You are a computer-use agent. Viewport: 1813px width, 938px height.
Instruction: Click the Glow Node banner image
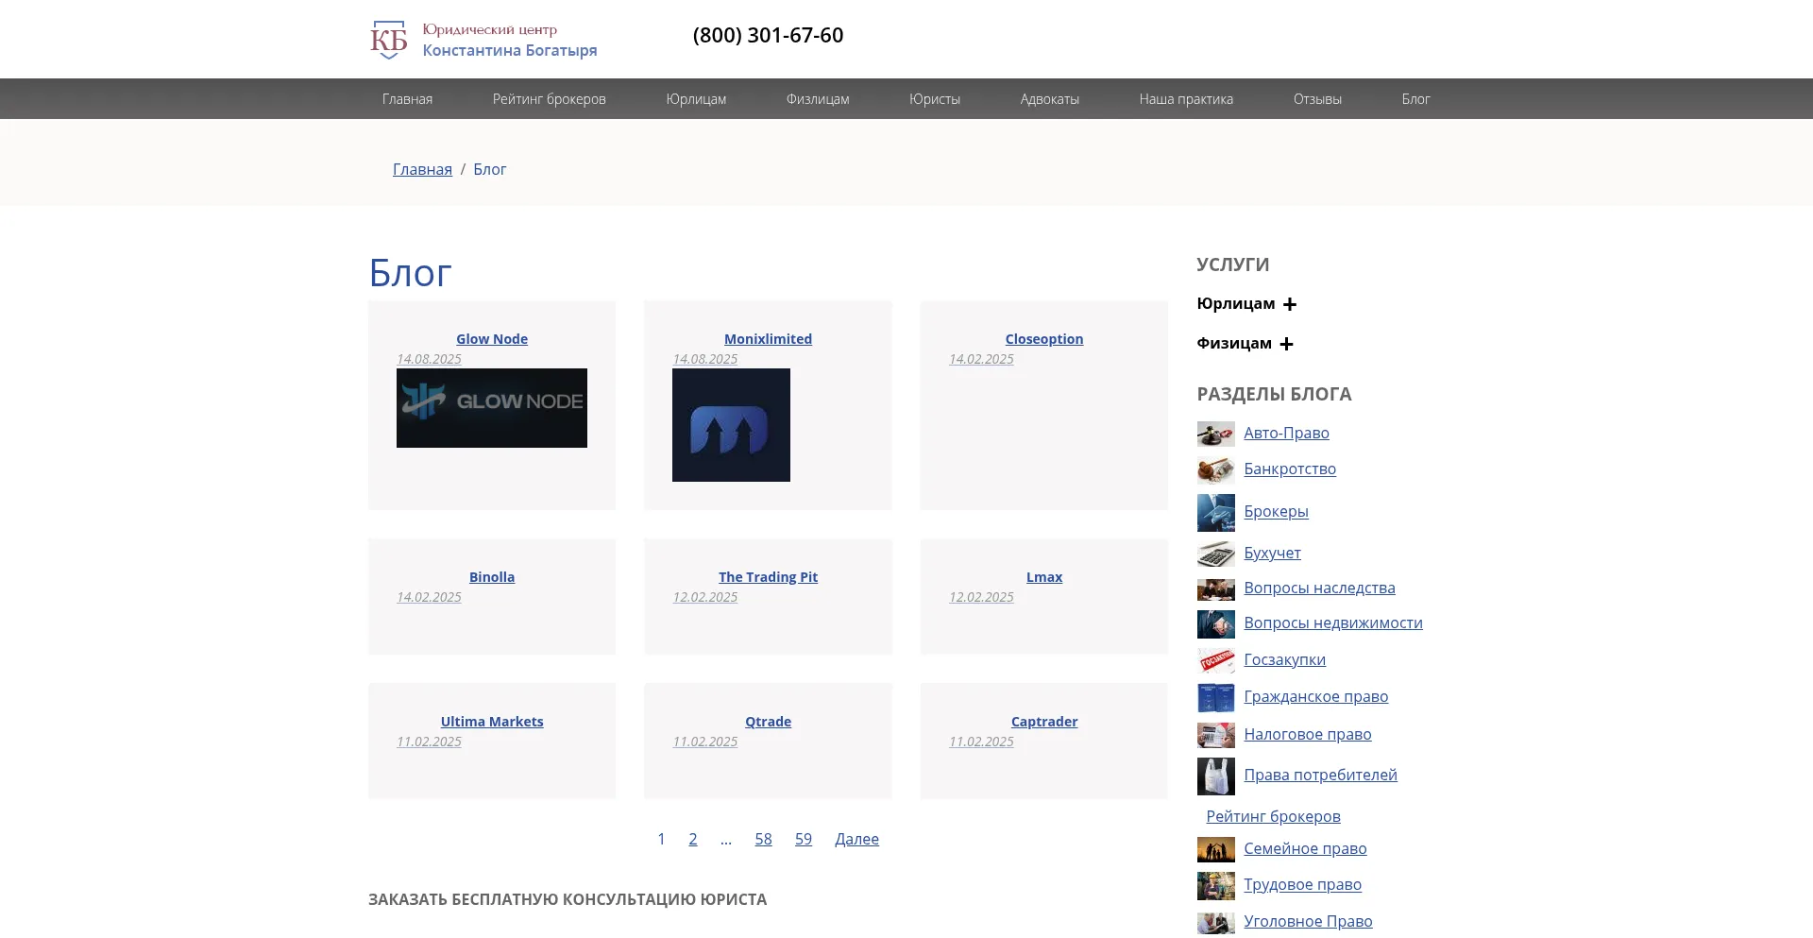(491, 408)
